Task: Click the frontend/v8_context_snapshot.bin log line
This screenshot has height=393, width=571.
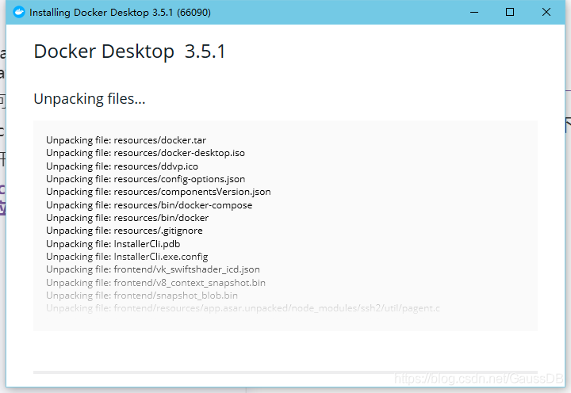Action: 156,283
